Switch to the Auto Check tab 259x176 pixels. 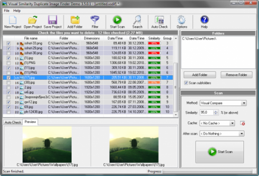(x=13, y=122)
